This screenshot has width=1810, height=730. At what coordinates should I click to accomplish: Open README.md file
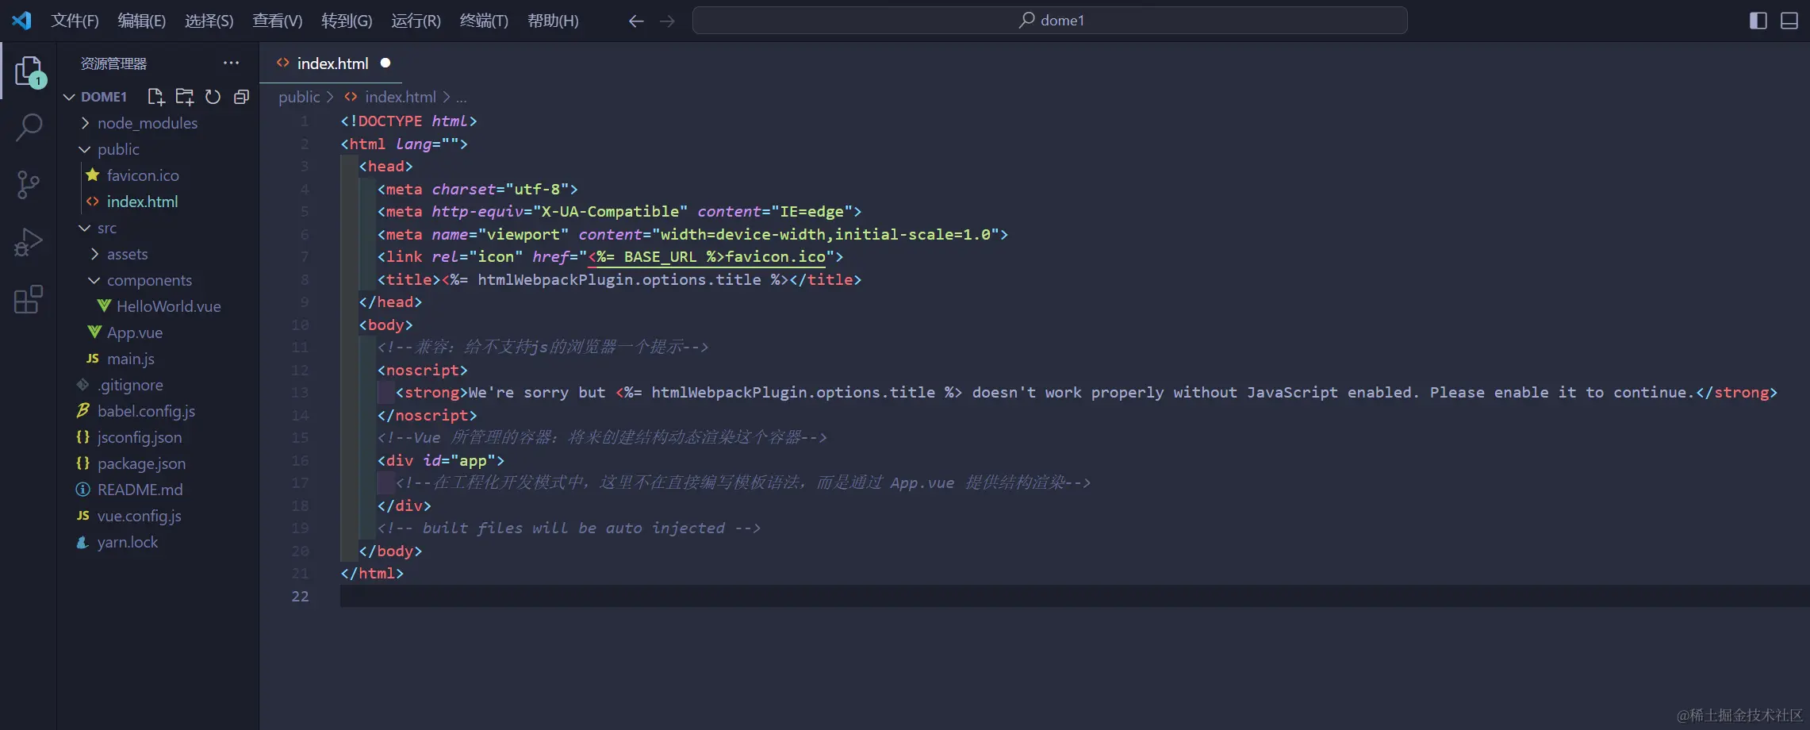(140, 490)
